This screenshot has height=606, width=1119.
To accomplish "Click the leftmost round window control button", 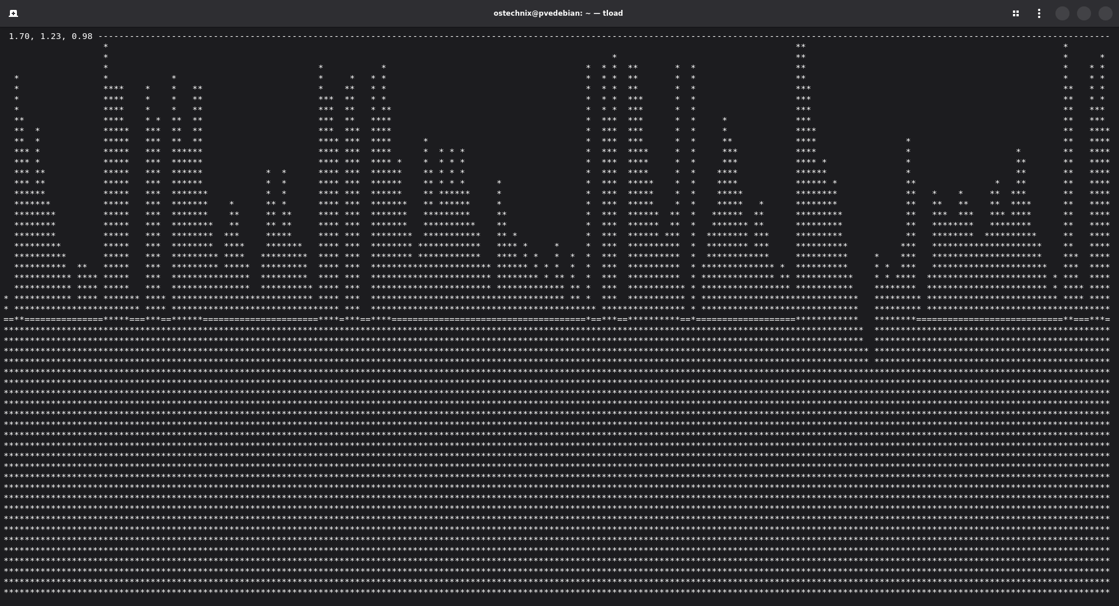I will [x=1062, y=13].
